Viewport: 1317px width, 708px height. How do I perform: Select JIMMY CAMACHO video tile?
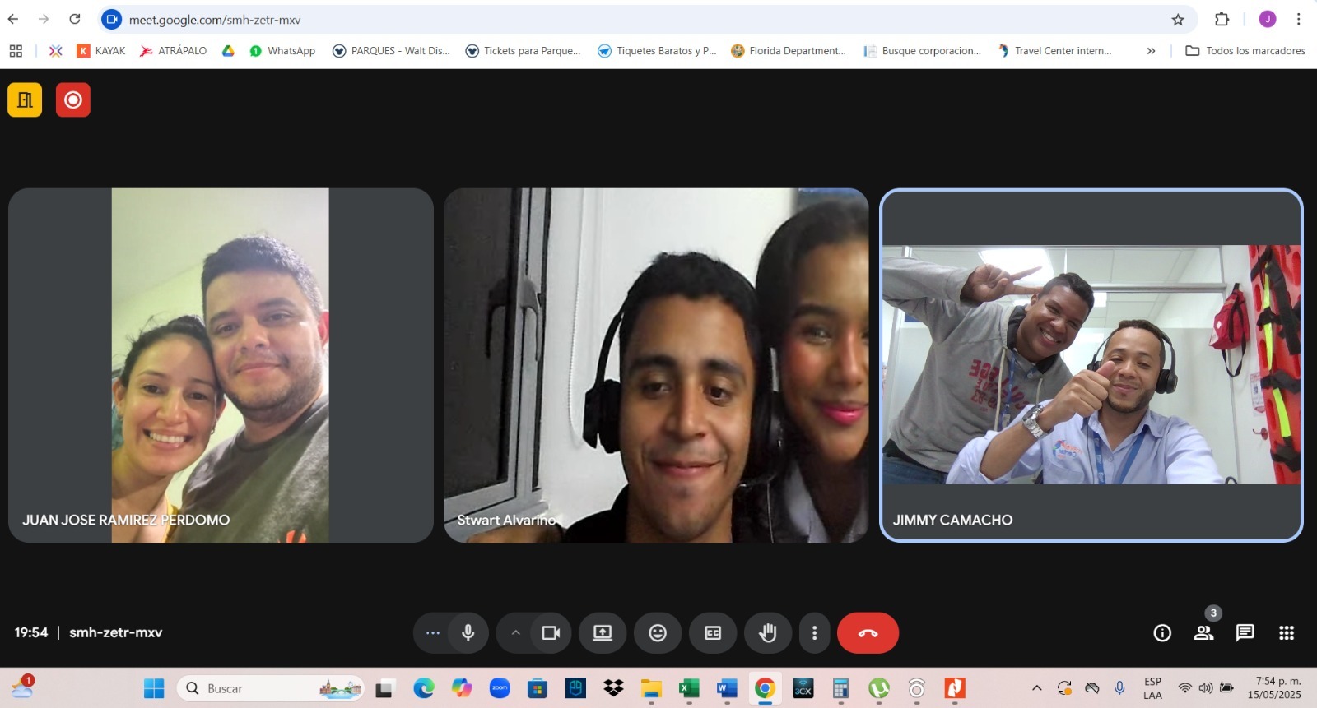pos(1091,365)
